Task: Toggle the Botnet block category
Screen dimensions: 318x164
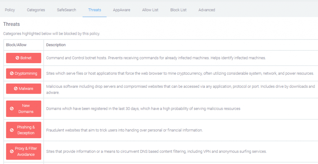Action: tap(24, 58)
